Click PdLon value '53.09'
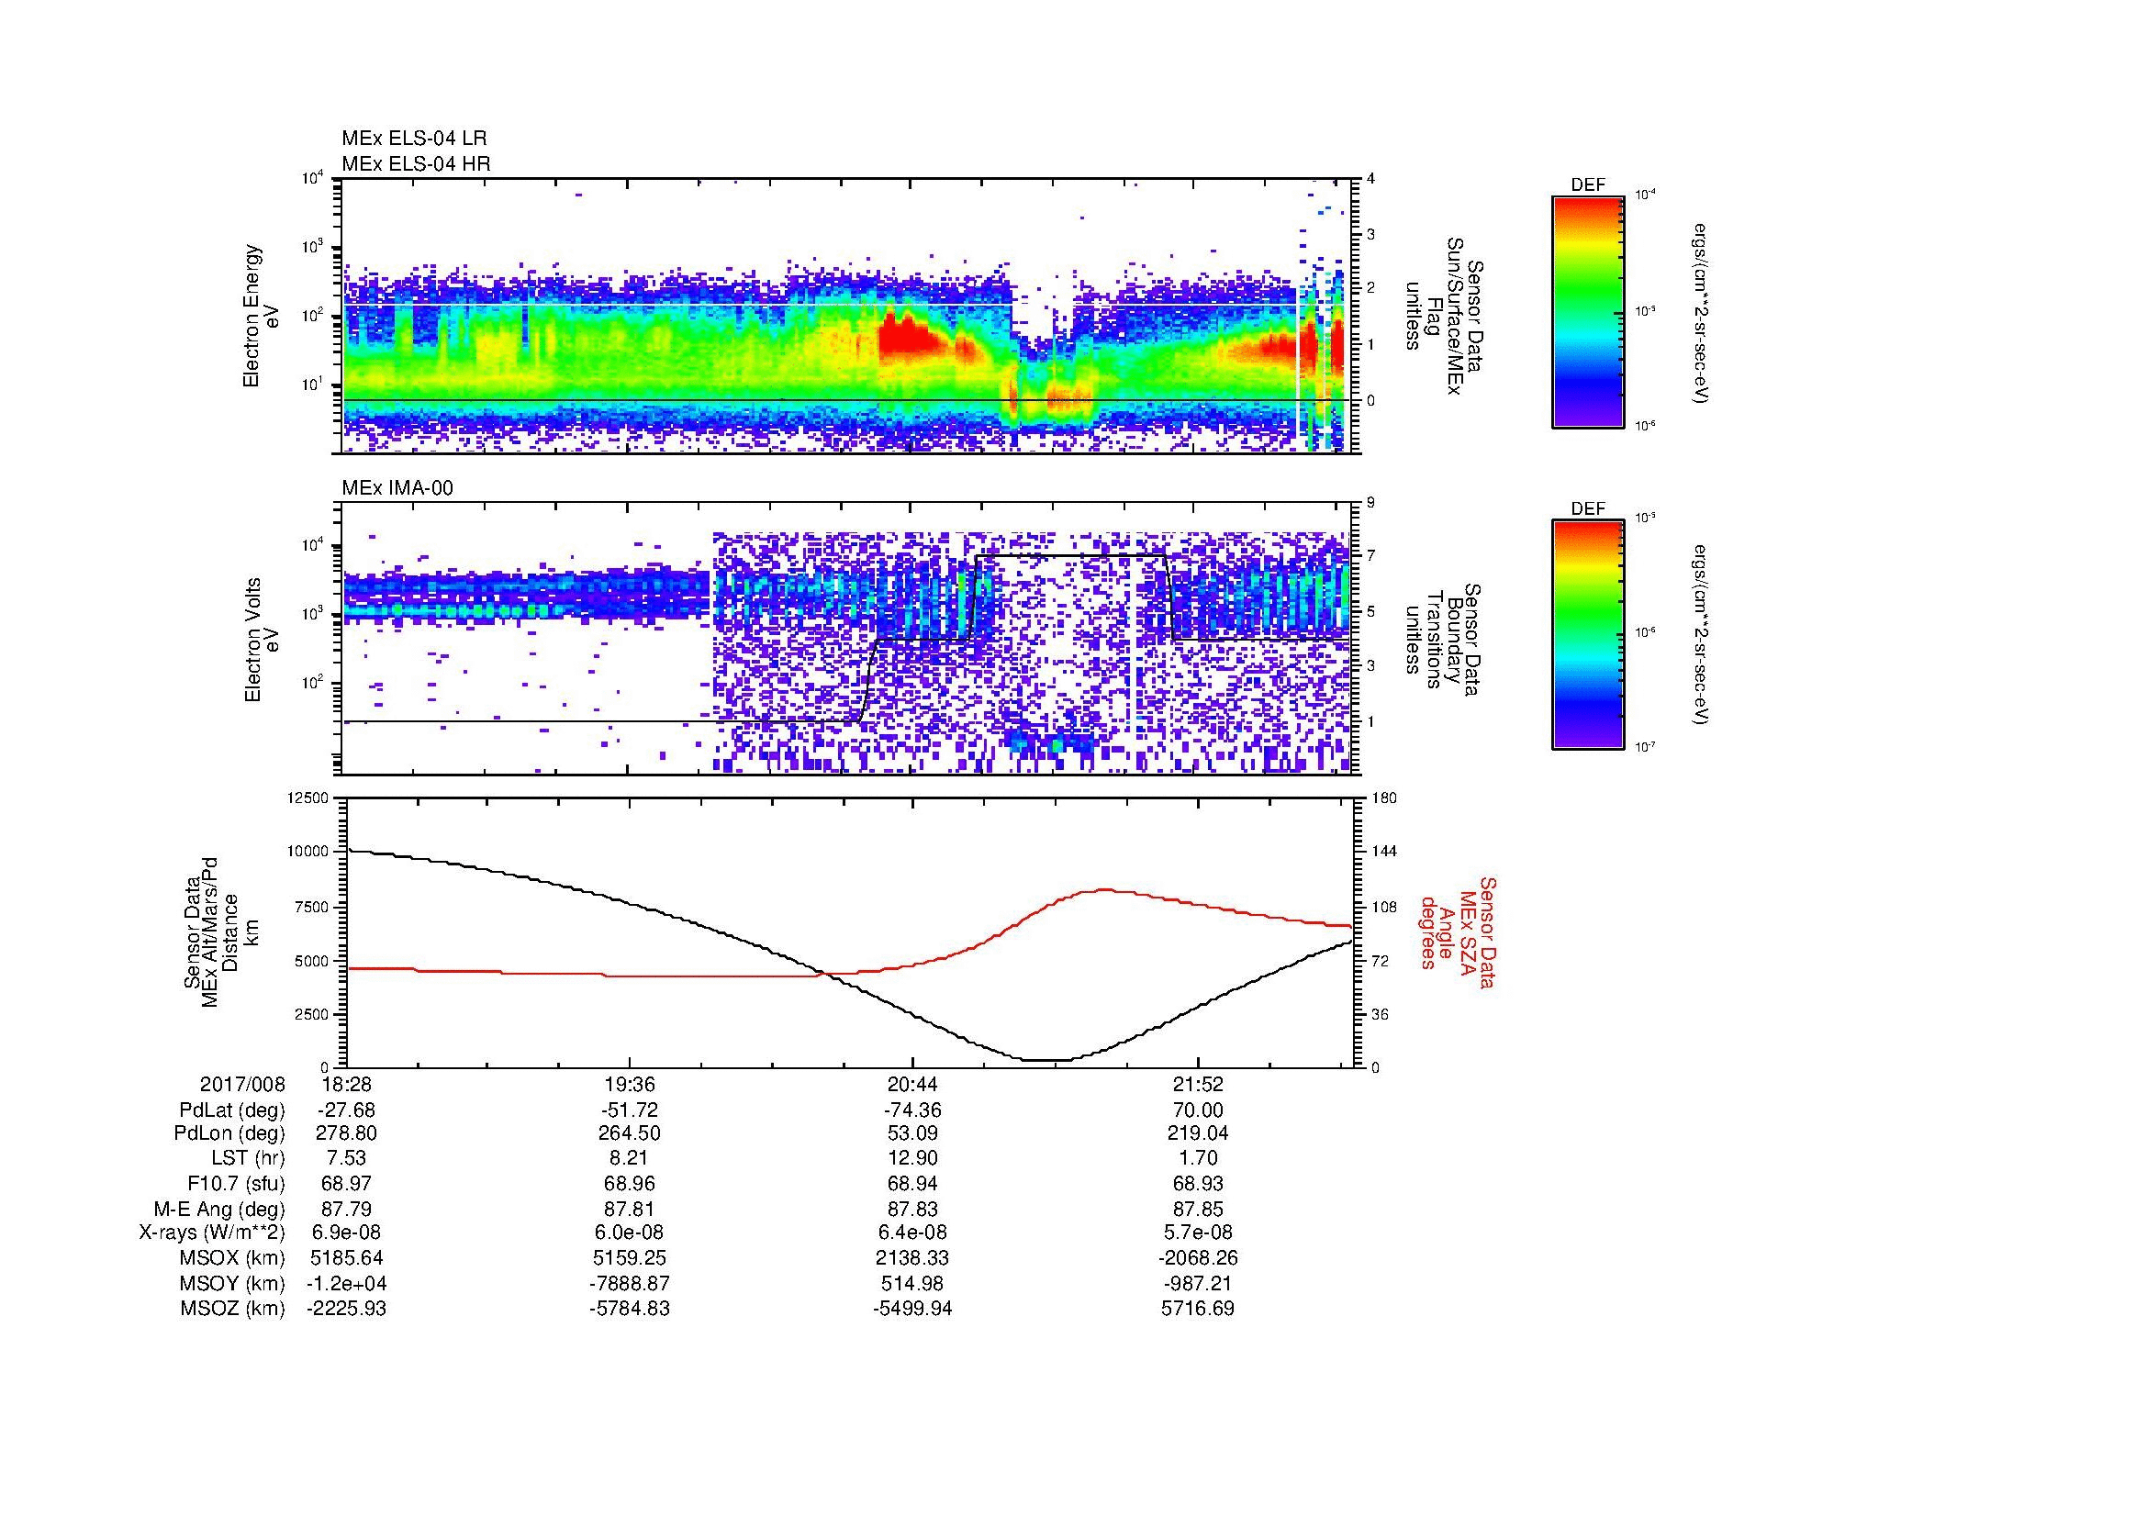Screen dimensions: 2147x1517 (912, 1133)
